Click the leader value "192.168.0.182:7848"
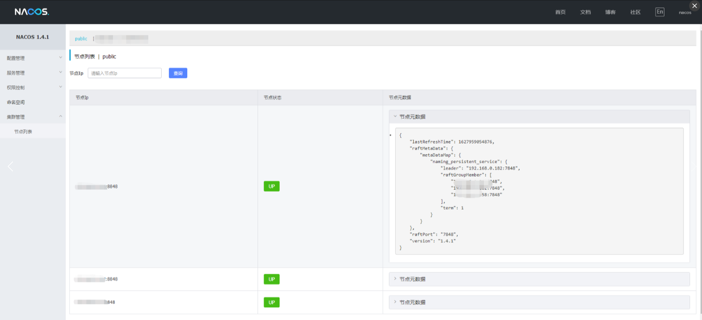The image size is (702, 320). tap(493, 168)
